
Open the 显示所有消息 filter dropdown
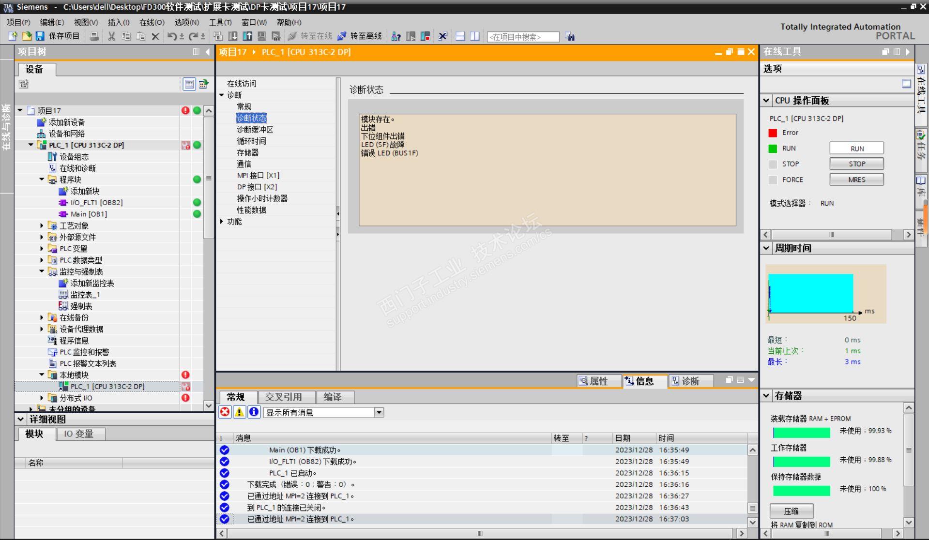[x=379, y=413]
